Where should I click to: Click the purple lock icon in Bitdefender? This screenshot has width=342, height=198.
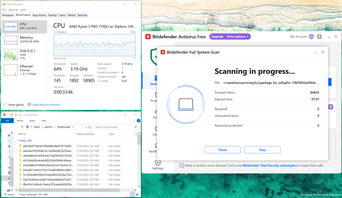pyautogui.click(x=331, y=107)
